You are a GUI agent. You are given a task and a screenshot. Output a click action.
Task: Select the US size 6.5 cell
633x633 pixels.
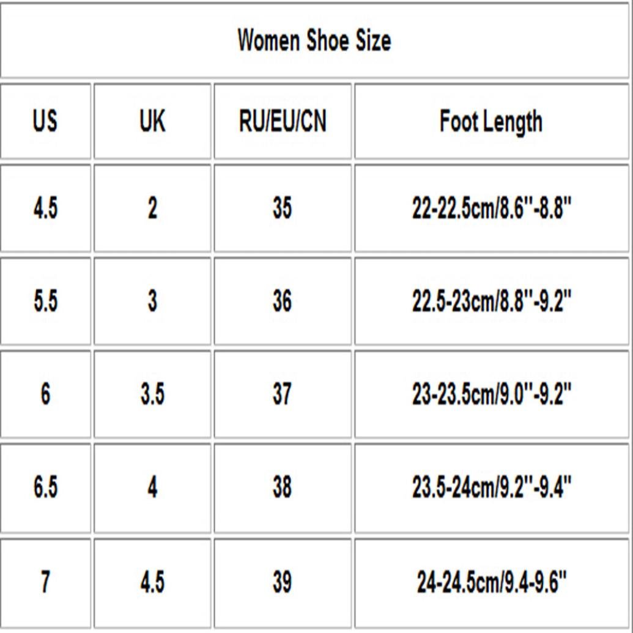pos(45,488)
